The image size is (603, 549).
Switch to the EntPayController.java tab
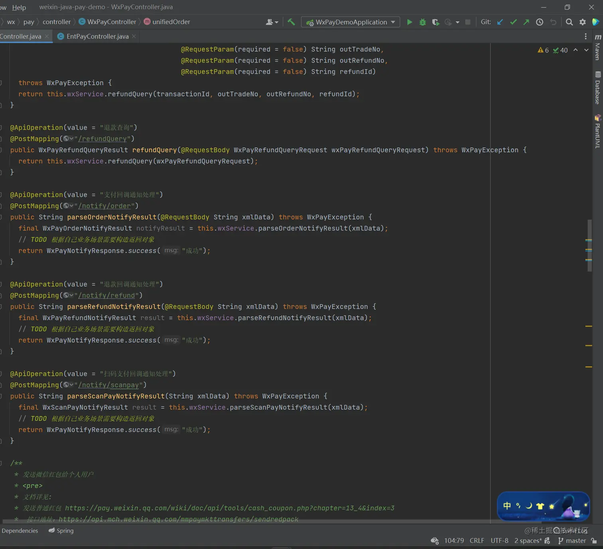click(97, 36)
